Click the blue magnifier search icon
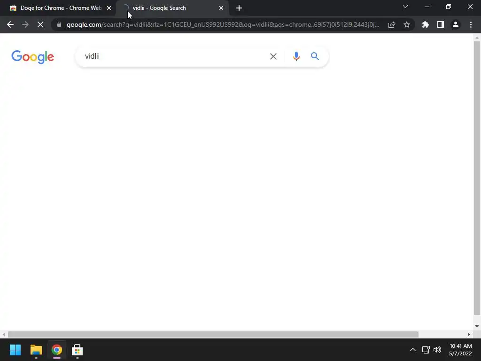This screenshot has width=481, height=361. pyautogui.click(x=315, y=56)
